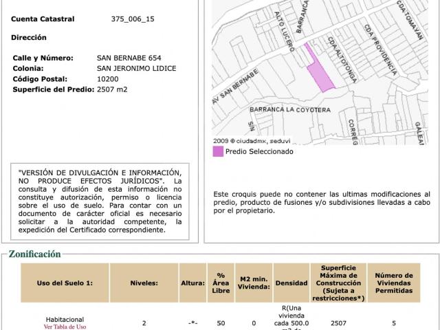Image resolution: width=440 pixels, height=330 pixels.
Task: Select the address 'SAN BERNABE 654'
Action: 129,58
